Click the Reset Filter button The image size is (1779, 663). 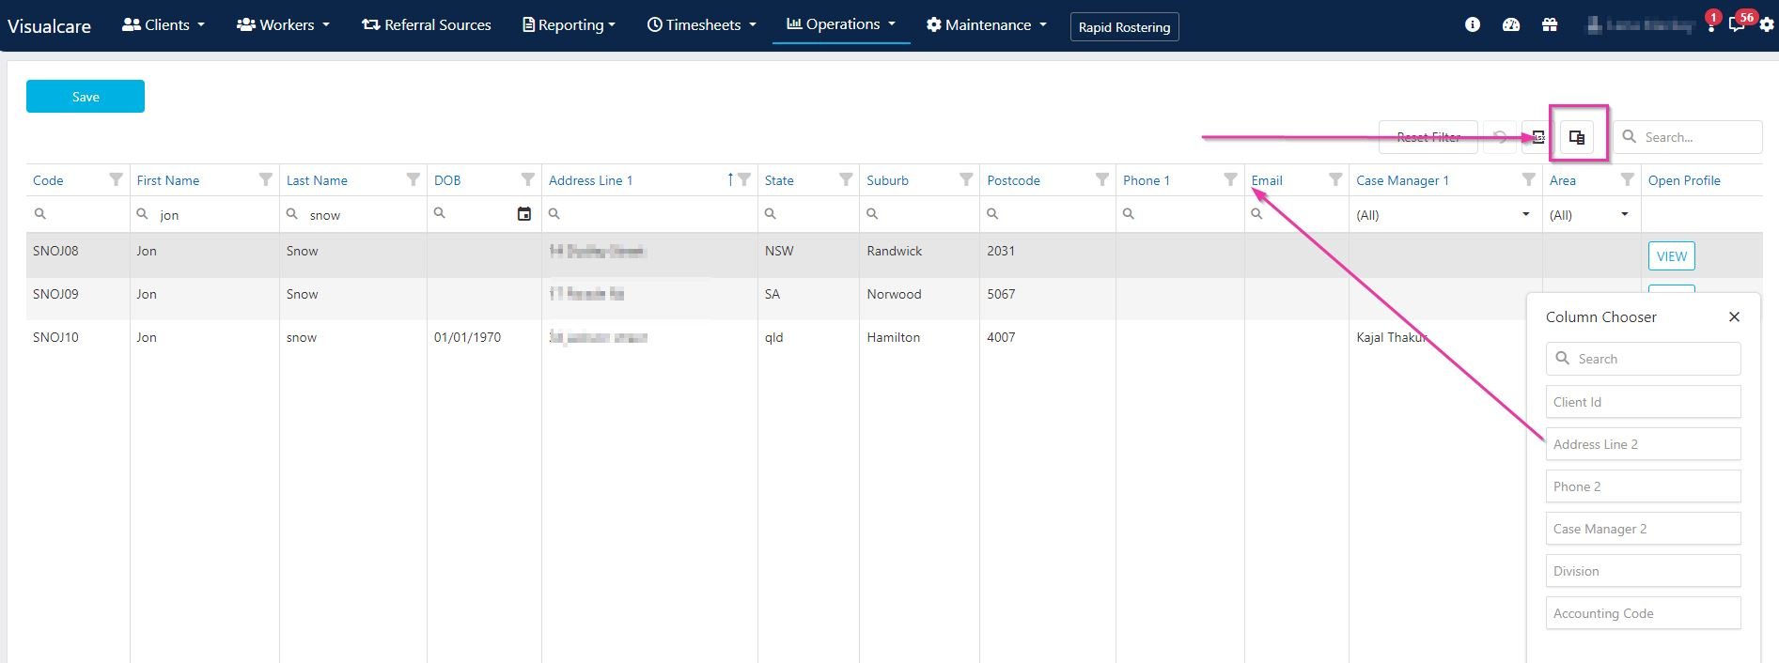(1428, 137)
